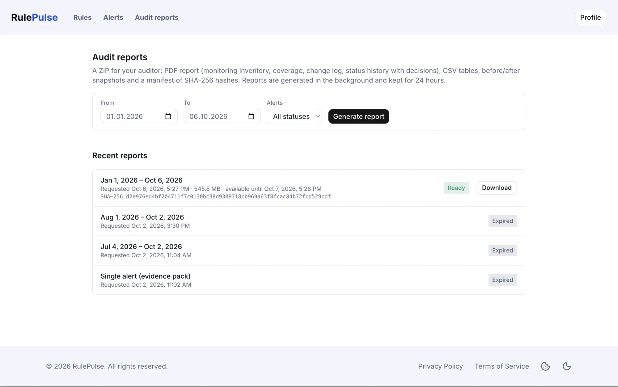Open the From date calendar picker icon

[x=168, y=116]
